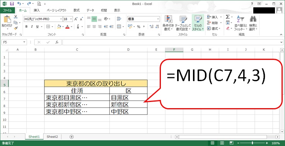Clear contents with the eraser icon
The height and width of the screenshot is (146, 285).
point(228,29)
